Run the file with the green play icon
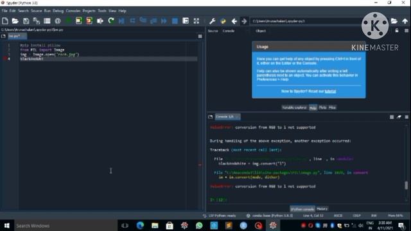This screenshot has height=231, width=411. tap(69, 21)
